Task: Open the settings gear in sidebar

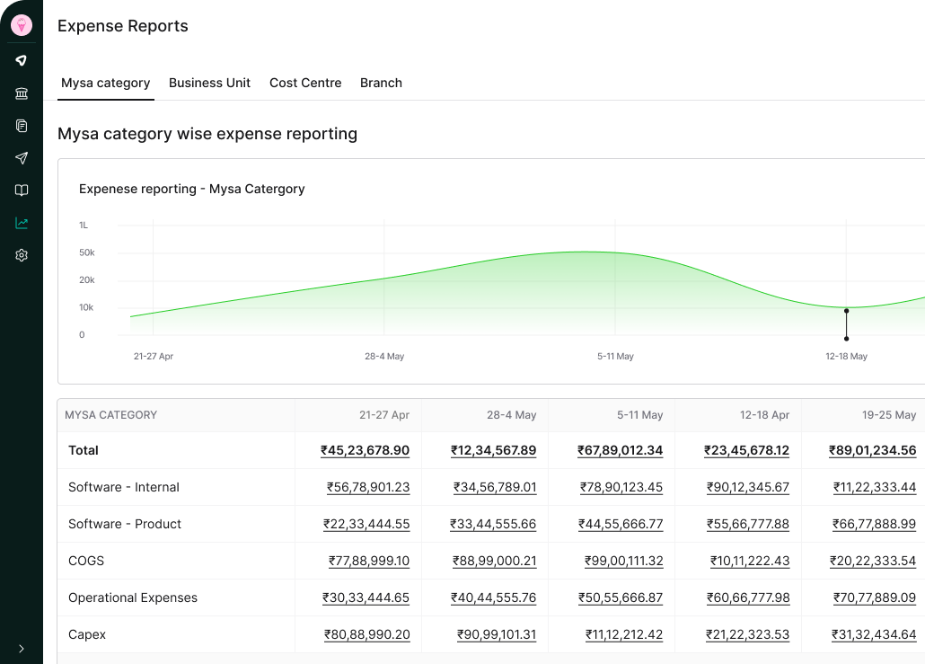Action: pyautogui.click(x=21, y=255)
